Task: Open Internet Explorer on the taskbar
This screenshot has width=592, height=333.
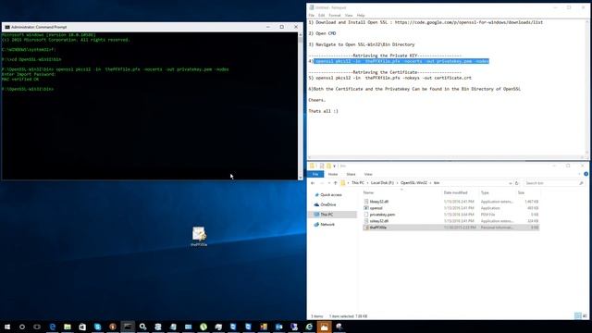Action: click(309, 327)
